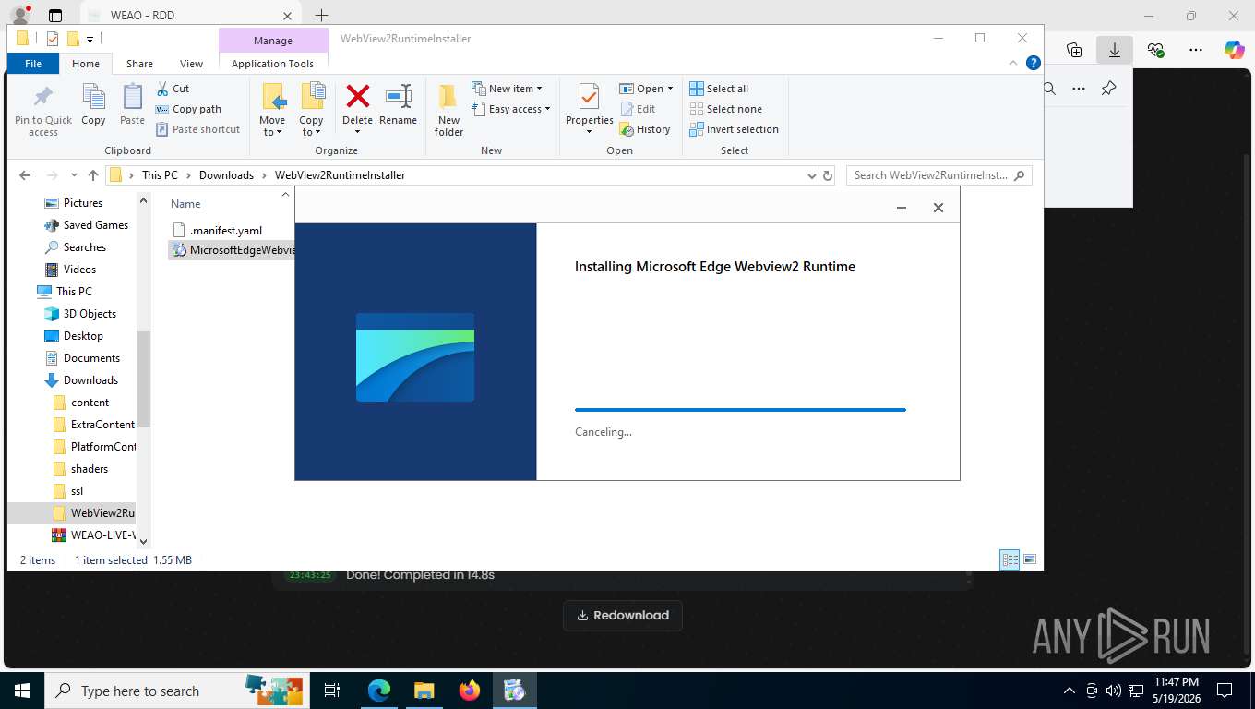Open the shaders folder in tree

coord(90,469)
